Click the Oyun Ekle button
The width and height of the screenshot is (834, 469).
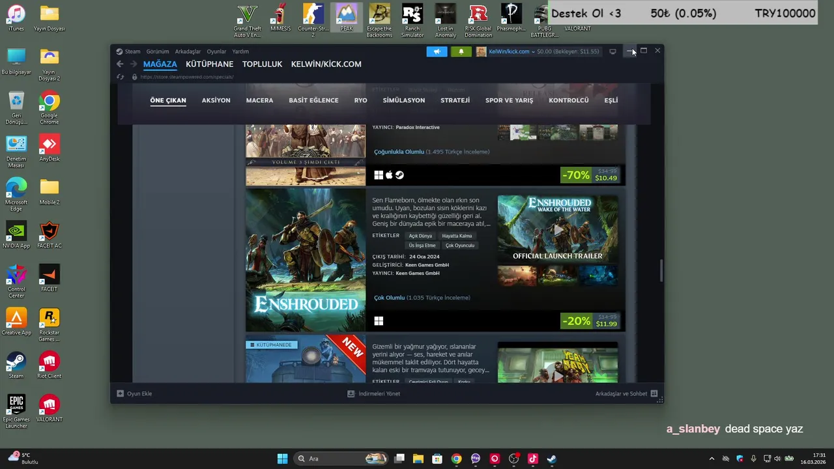134,393
